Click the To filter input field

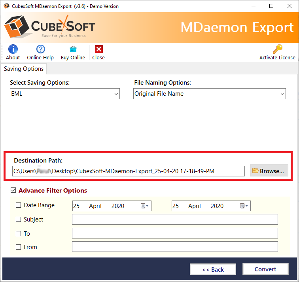pyautogui.click(x=175, y=233)
